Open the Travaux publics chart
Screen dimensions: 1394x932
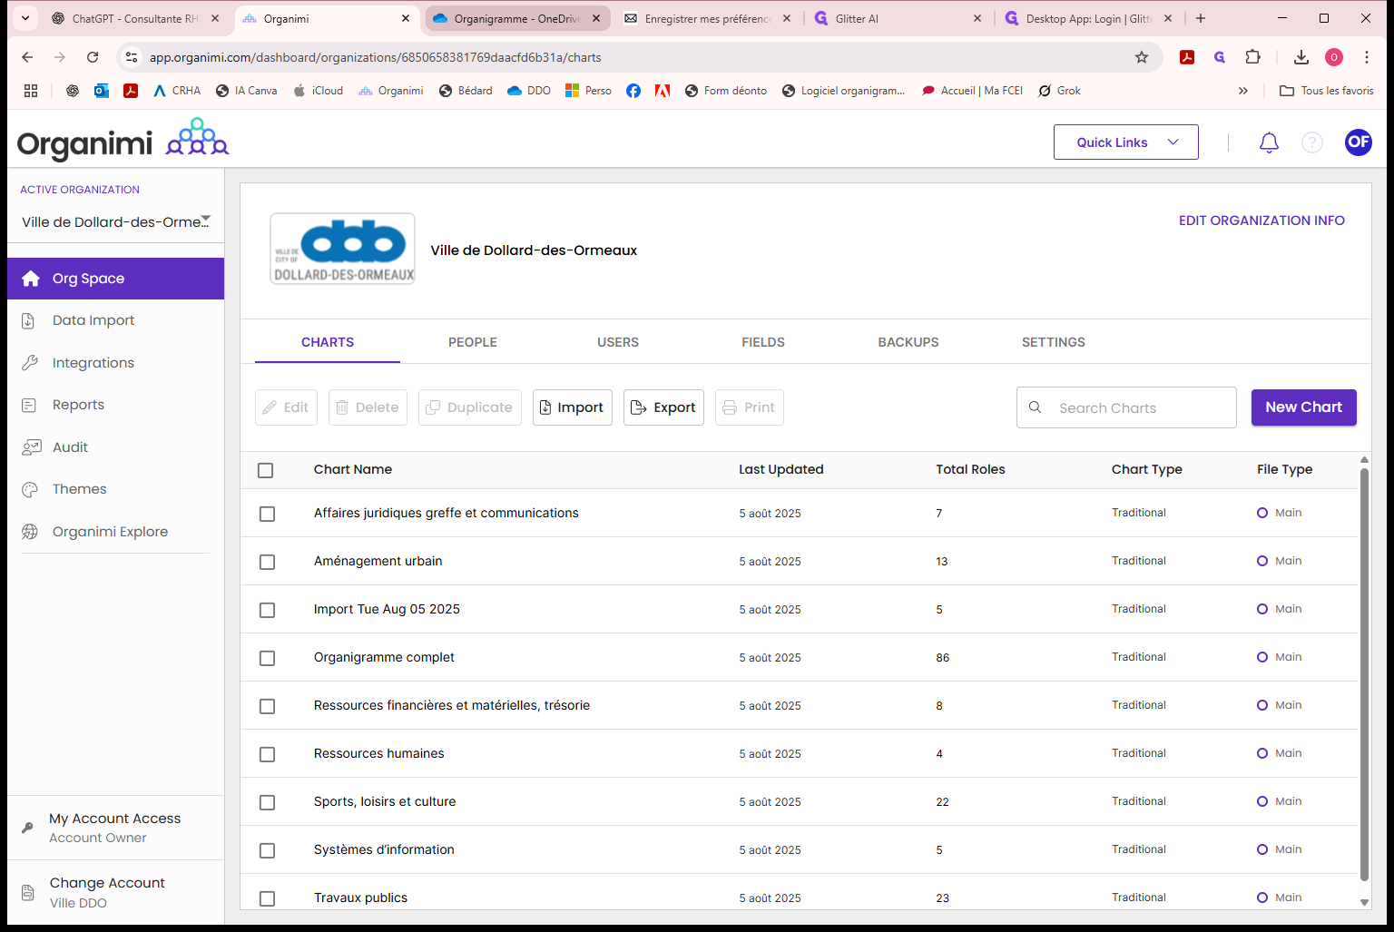pyautogui.click(x=360, y=898)
